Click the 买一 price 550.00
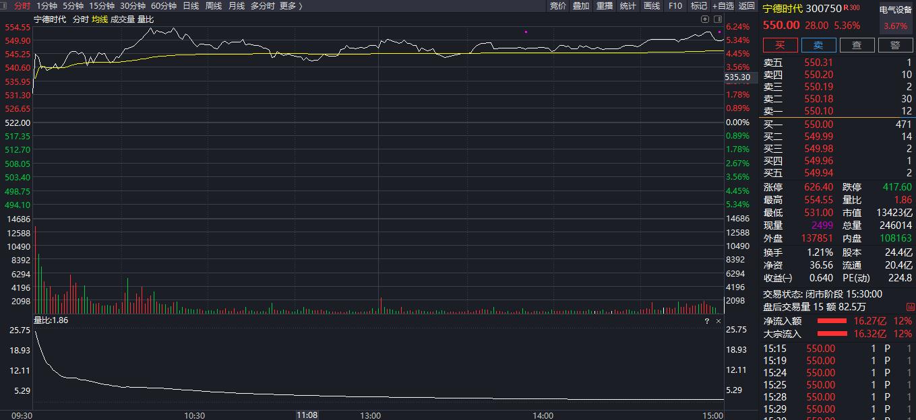916x420 pixels. pyautogui.click(x=819, y=125)
